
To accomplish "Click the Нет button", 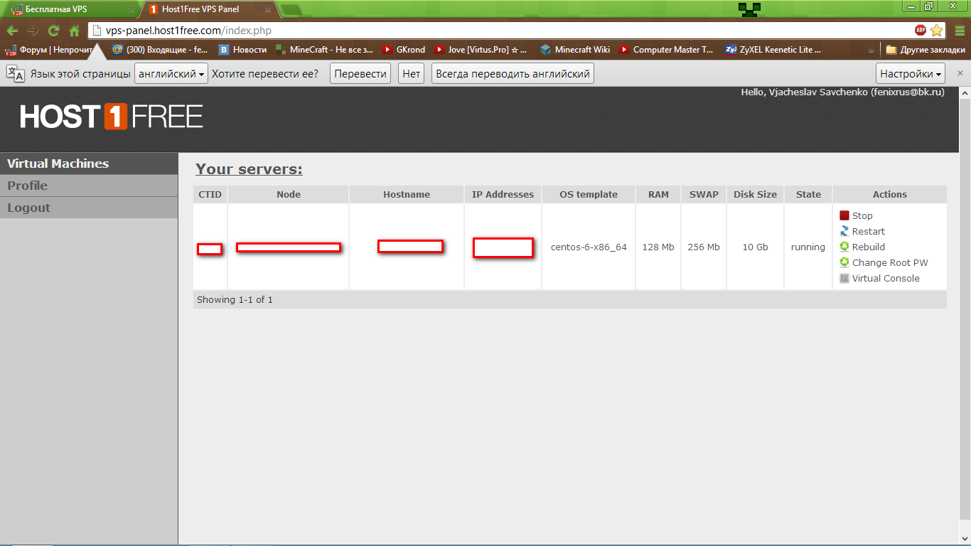I will click(x=412, y=73).
